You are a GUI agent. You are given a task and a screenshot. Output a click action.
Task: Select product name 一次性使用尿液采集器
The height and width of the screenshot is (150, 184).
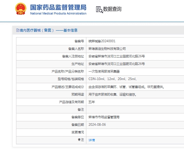pyautogui.click(x=104, y=71)
